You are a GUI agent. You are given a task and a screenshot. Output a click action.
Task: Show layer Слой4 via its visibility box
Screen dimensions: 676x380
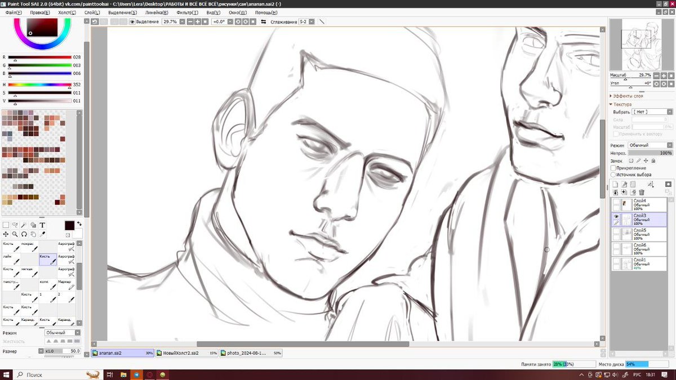pos(616,202)
